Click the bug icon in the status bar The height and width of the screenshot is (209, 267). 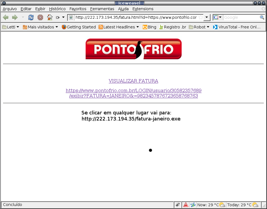point(178,205)
